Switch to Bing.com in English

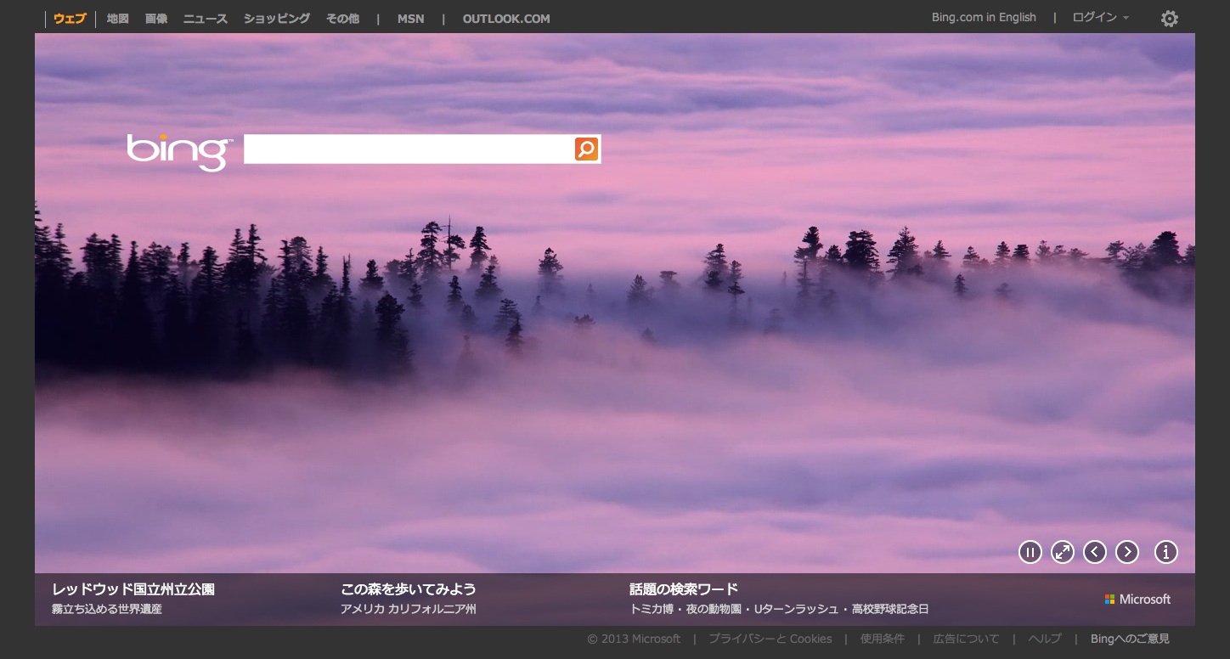pos(984,18)
